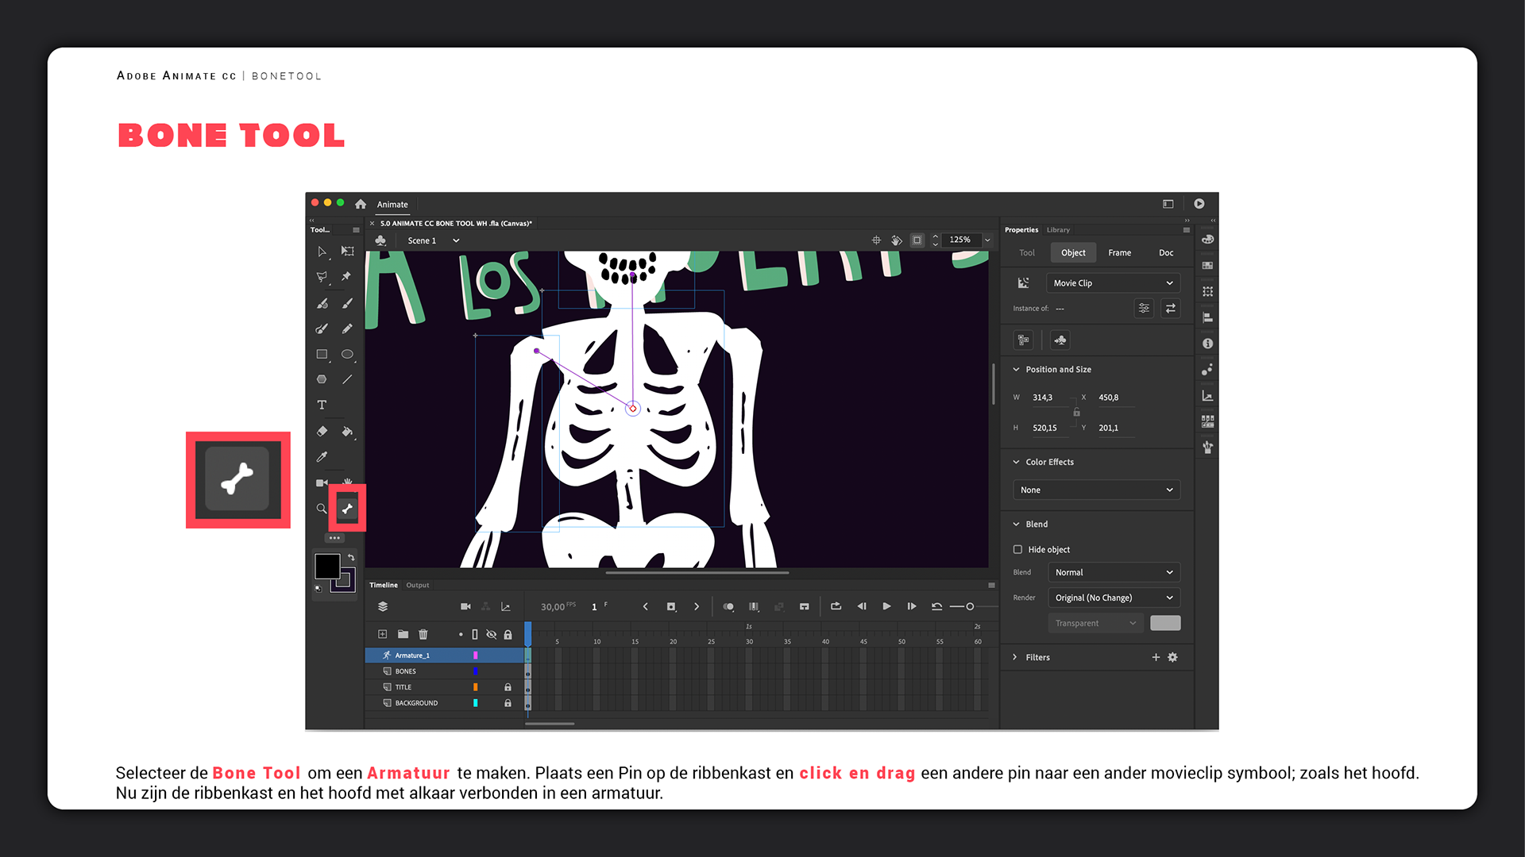Toggle hide all layers eye icon
1525x857 pixels.
coord(491,634)
